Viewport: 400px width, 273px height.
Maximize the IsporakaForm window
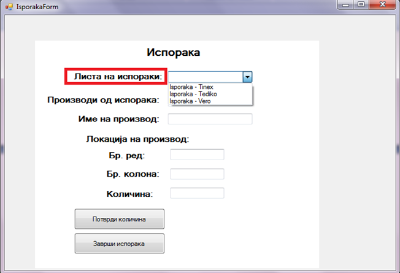tap(361, 5)
